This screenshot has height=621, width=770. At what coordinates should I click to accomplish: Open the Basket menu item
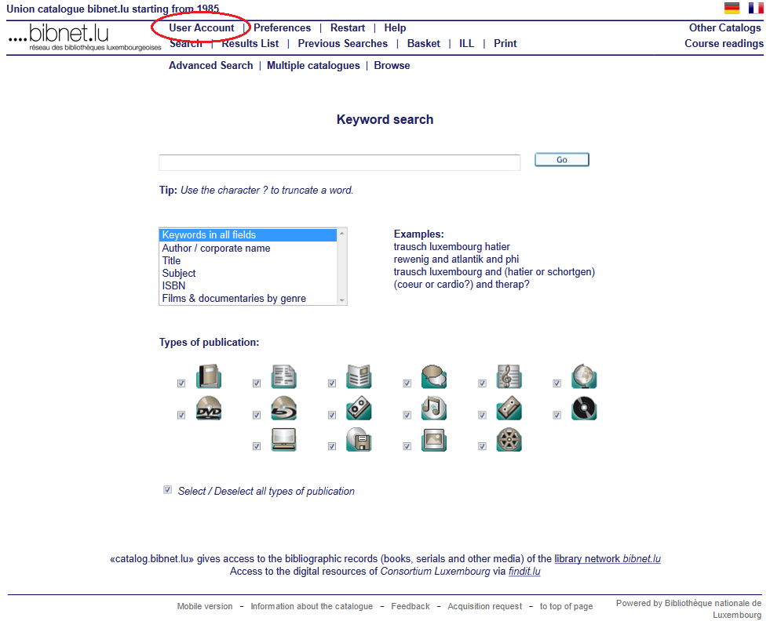423,44
